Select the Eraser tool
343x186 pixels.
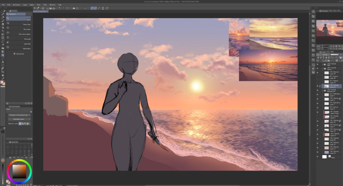[x=3, y=24]
